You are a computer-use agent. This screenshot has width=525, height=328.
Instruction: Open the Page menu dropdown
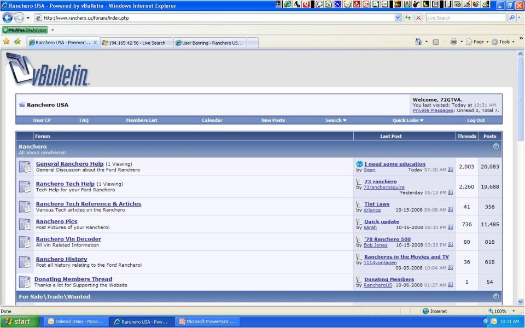(477, 42)
